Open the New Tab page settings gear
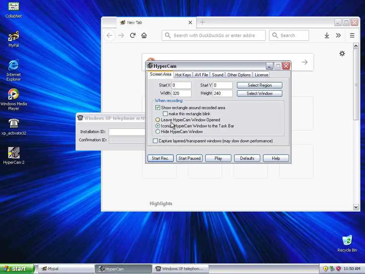 click(342, 54)
